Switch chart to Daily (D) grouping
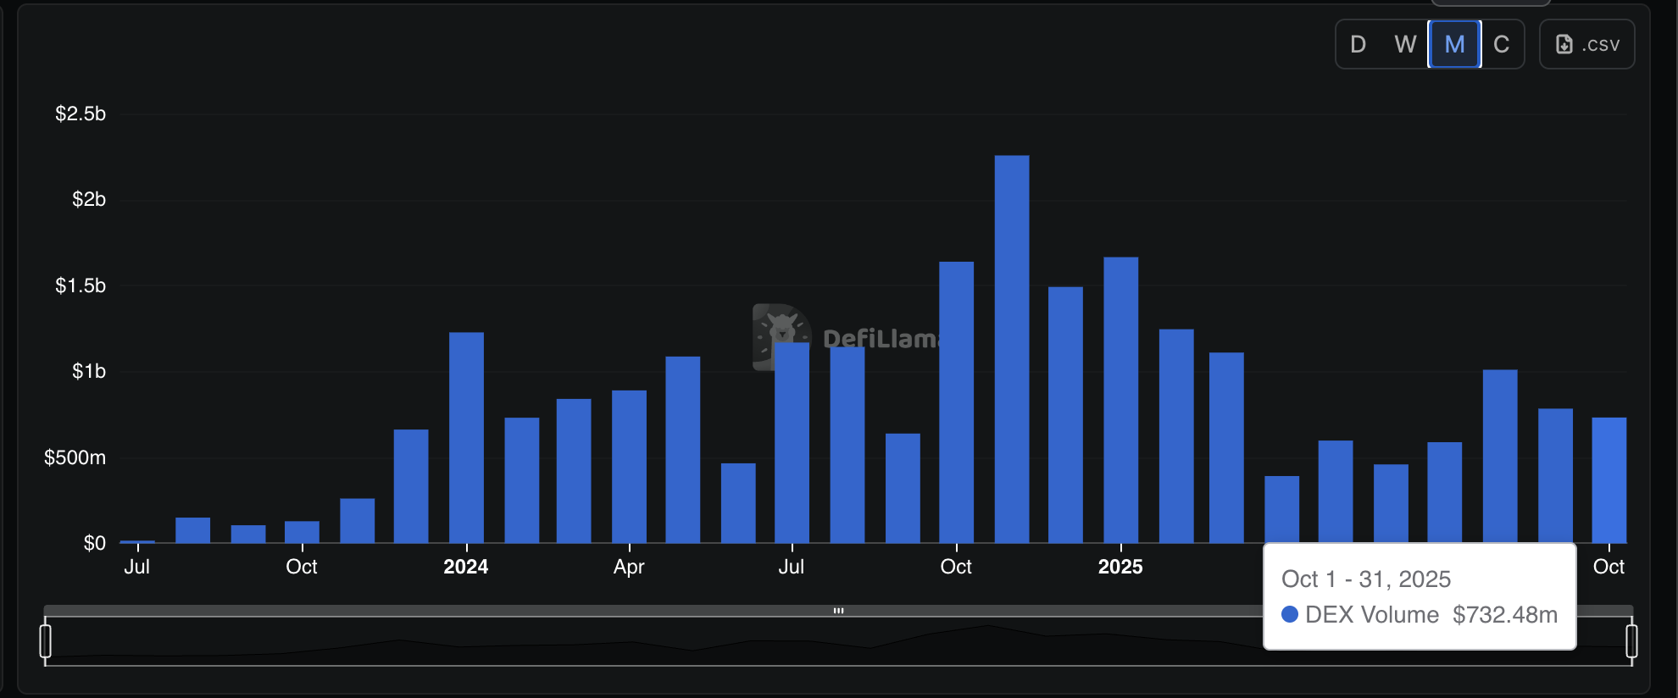The width and height of the screenshot is (1678, 698). (1358, 44)
